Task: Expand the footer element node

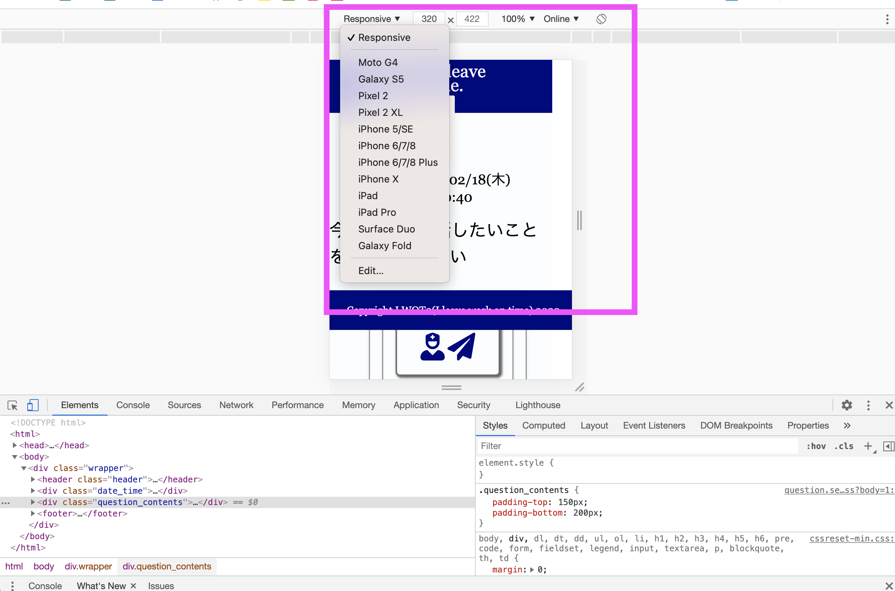Action: [33, 513]
